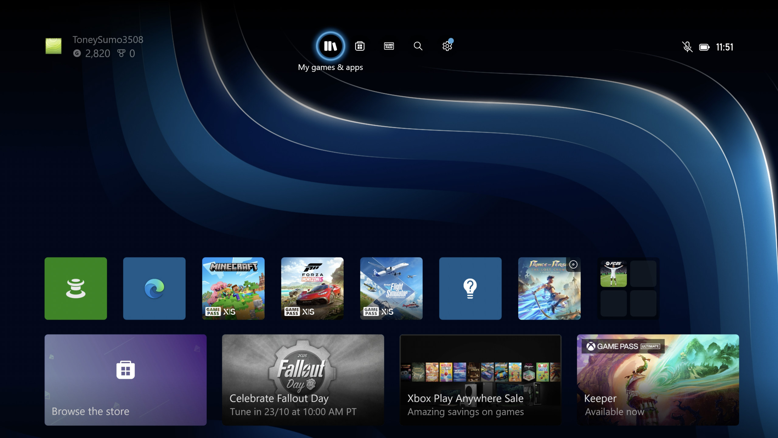Click the Game Pass badge on Minecraft tile
The image size is (778, 438).
coord(213,311)
